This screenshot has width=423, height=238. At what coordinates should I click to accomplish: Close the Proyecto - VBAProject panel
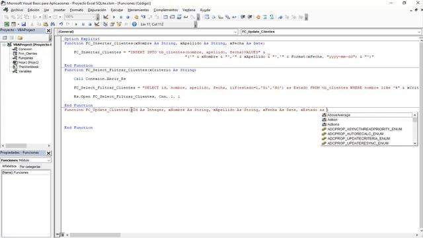pos(48,30)
